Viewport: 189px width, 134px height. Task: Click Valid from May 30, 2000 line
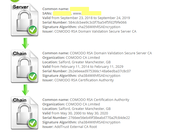click(75, 113)
